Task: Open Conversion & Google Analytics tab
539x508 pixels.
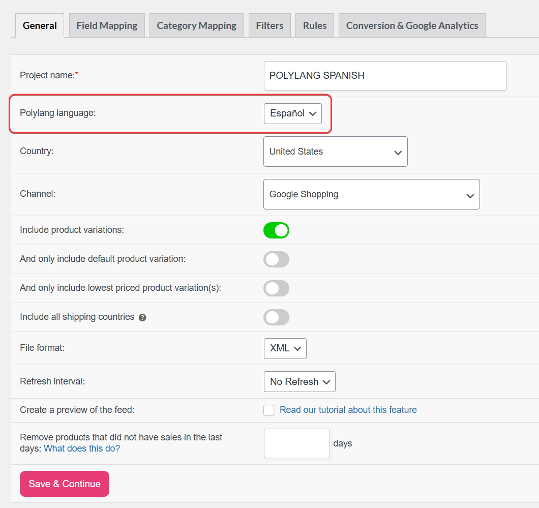Action: pos(412,25)
